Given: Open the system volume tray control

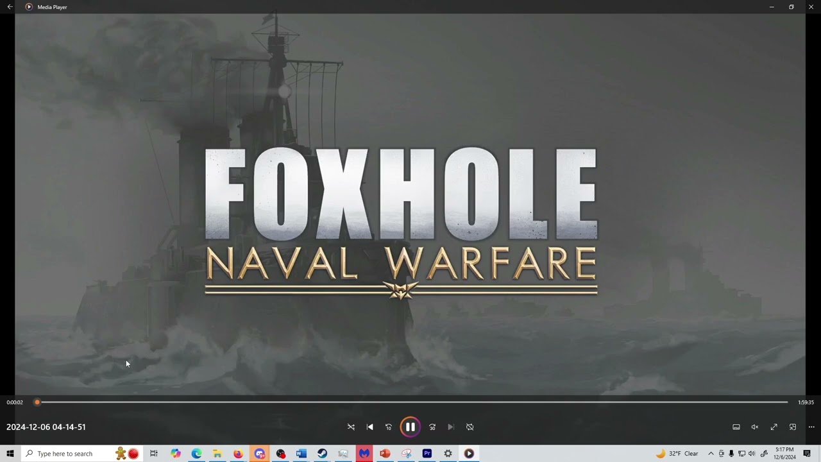Looking at the screenshot, I should click(752, 454).
